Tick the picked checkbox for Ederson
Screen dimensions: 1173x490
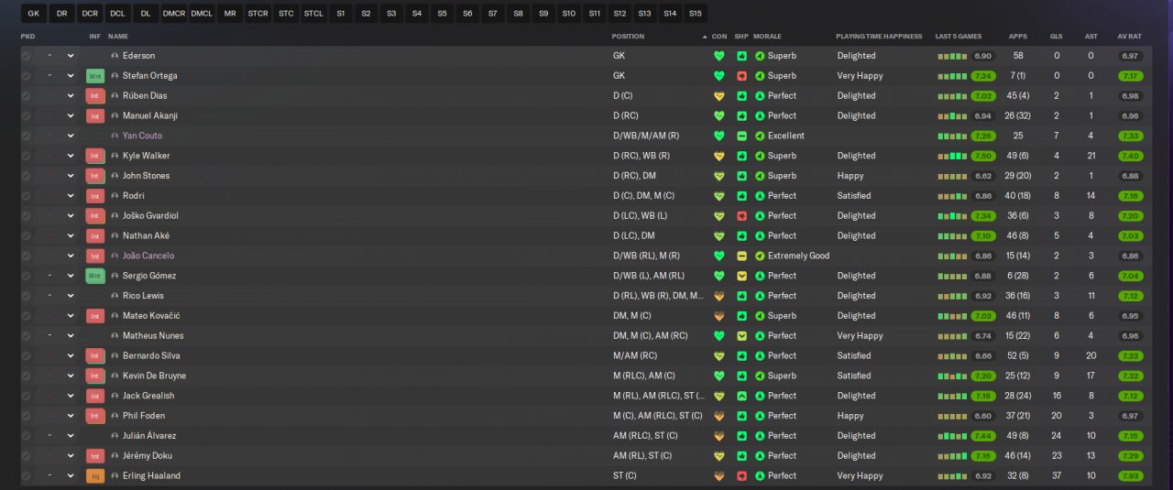[26, 56]
